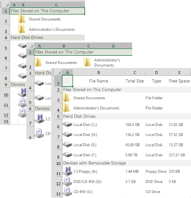Click the Administrator's Documents folder icon in front sheet
Screen dimensions: 191x198
tap(67, 108)
